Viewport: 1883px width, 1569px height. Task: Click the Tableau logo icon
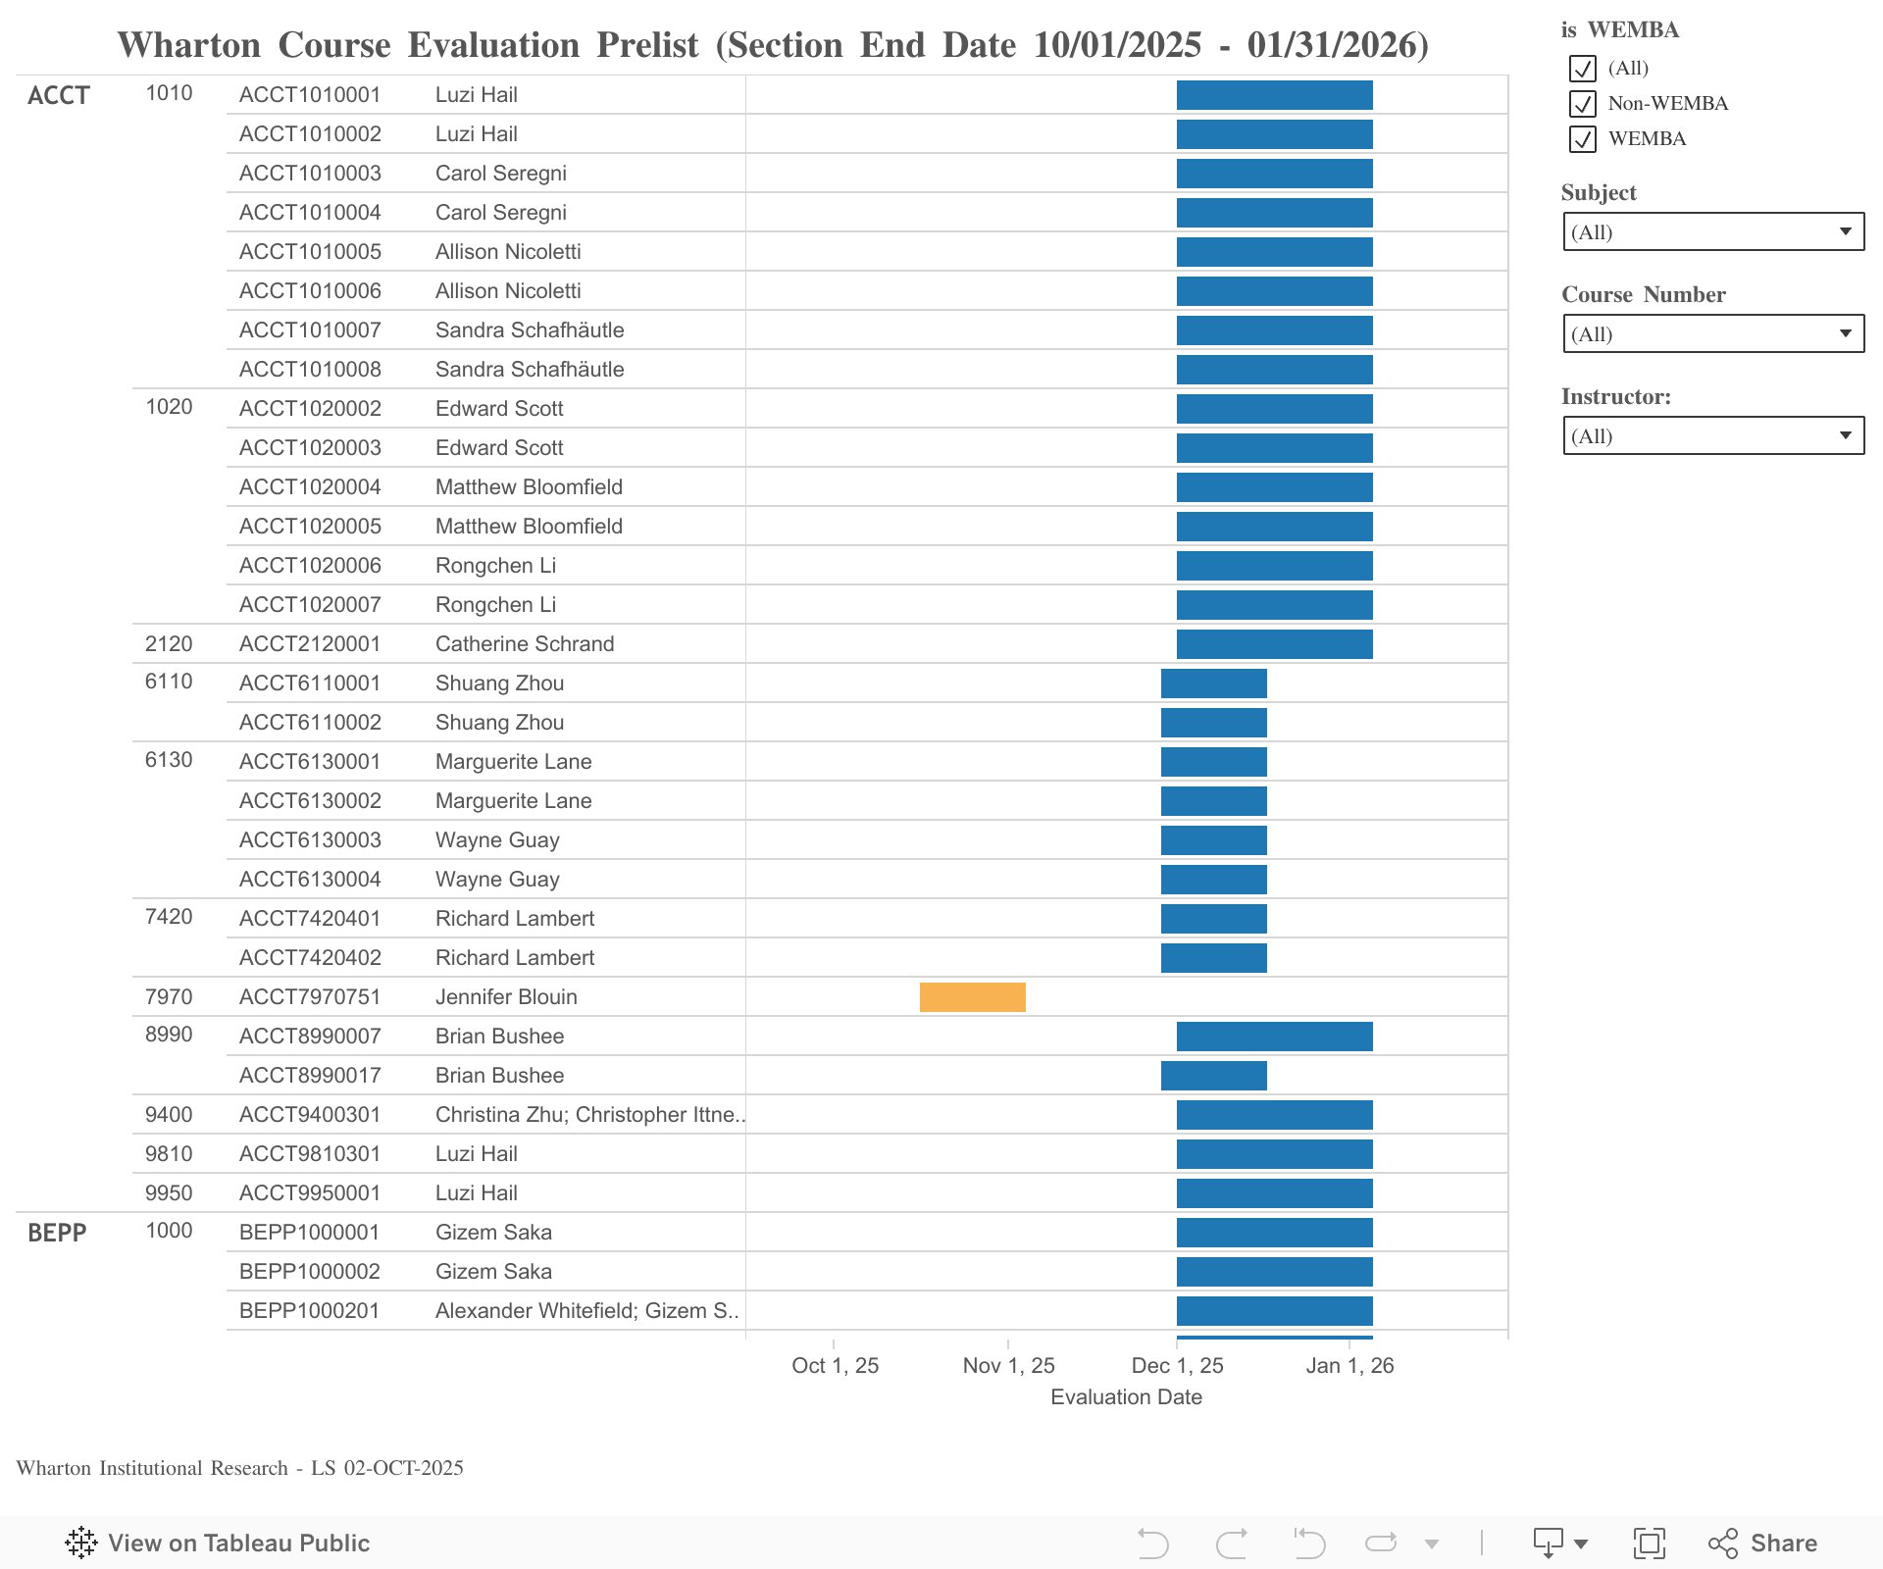point(80,1543)
